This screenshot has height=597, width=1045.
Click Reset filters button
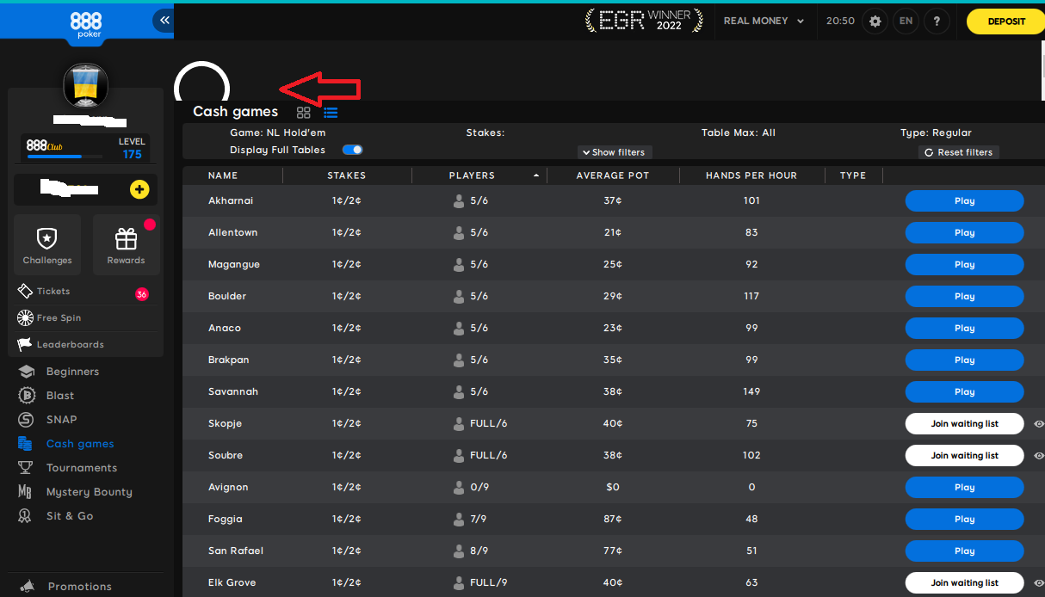(x=958, y=152)
